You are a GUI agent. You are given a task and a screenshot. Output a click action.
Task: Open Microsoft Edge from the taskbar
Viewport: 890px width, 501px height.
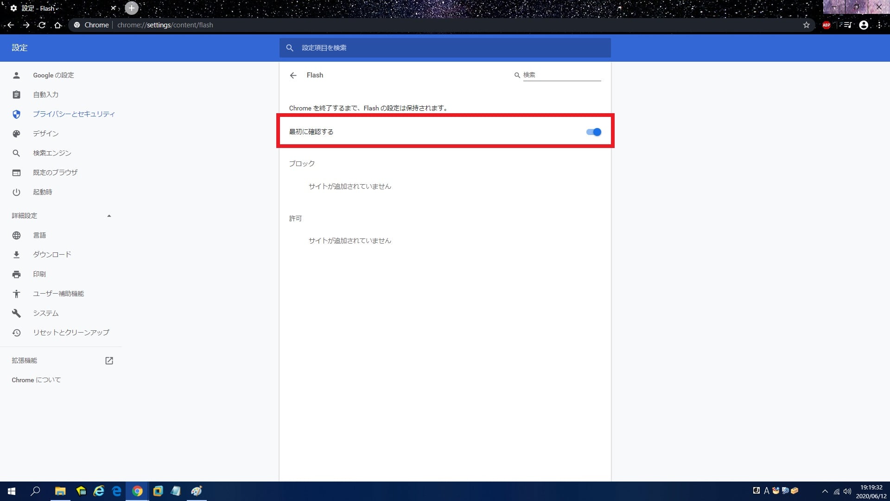[x=117, y=491]
